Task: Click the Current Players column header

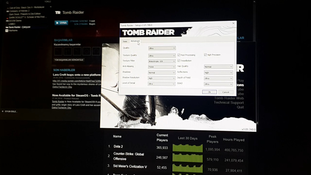Action: tap(162, 138)
